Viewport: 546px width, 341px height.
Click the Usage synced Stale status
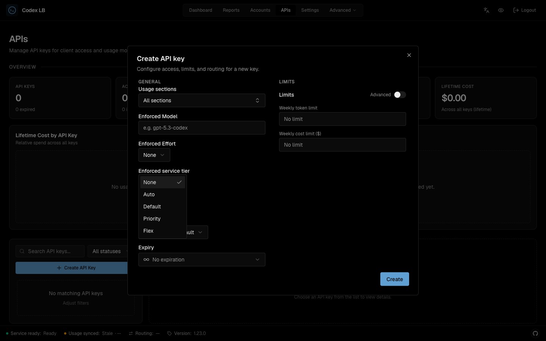pos(92,333)
